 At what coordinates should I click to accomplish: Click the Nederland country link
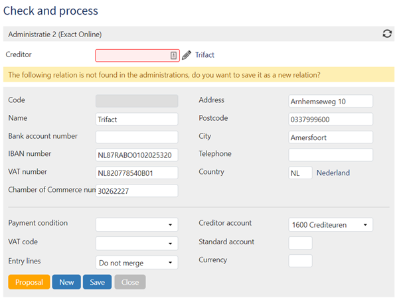click(x=333, y=173)
